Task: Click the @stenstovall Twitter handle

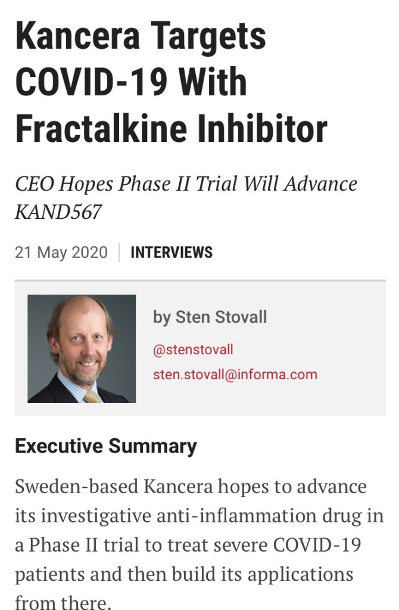Action: coord(193,350)
